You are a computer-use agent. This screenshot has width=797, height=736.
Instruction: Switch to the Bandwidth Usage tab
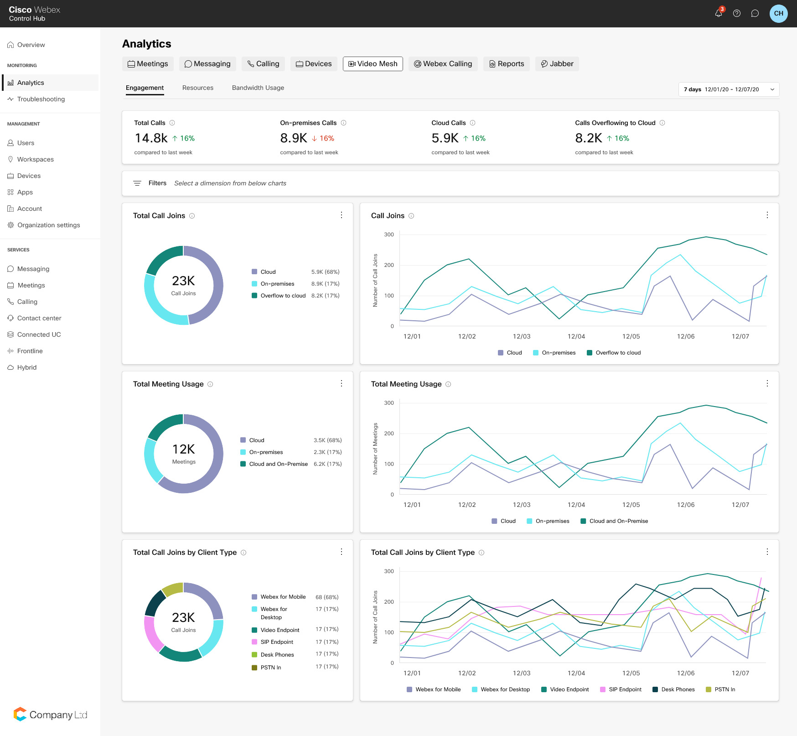258,88
